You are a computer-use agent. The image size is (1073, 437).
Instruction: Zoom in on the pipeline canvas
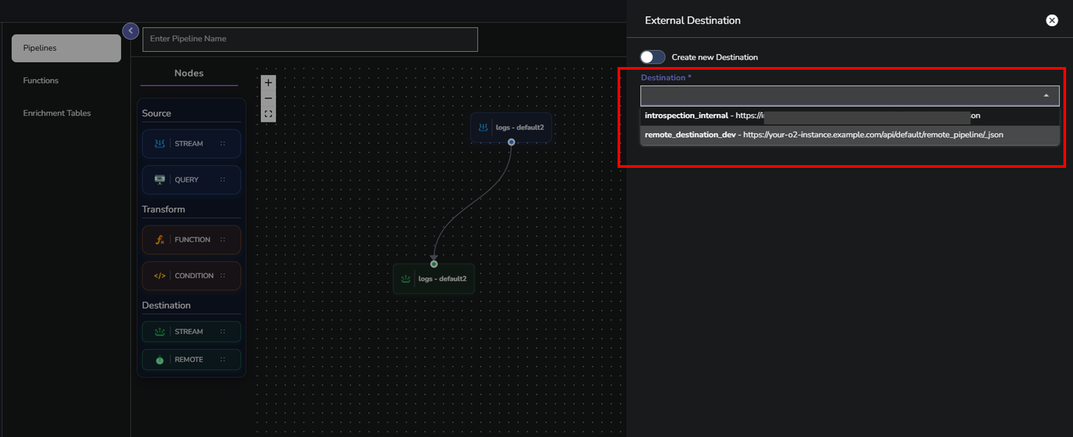(268, 83)
